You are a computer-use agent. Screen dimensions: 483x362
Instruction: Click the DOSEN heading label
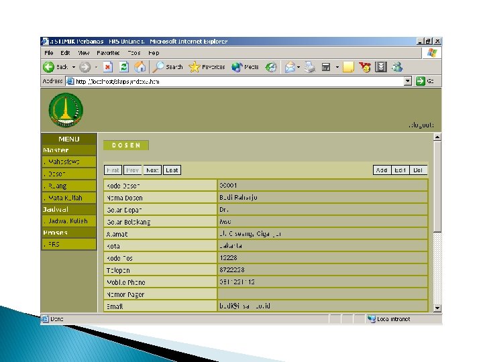(x=126, y=145)
